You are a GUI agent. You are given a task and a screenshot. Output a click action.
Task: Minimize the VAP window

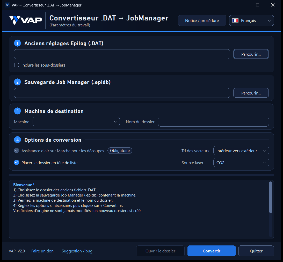tap(243, 5)
